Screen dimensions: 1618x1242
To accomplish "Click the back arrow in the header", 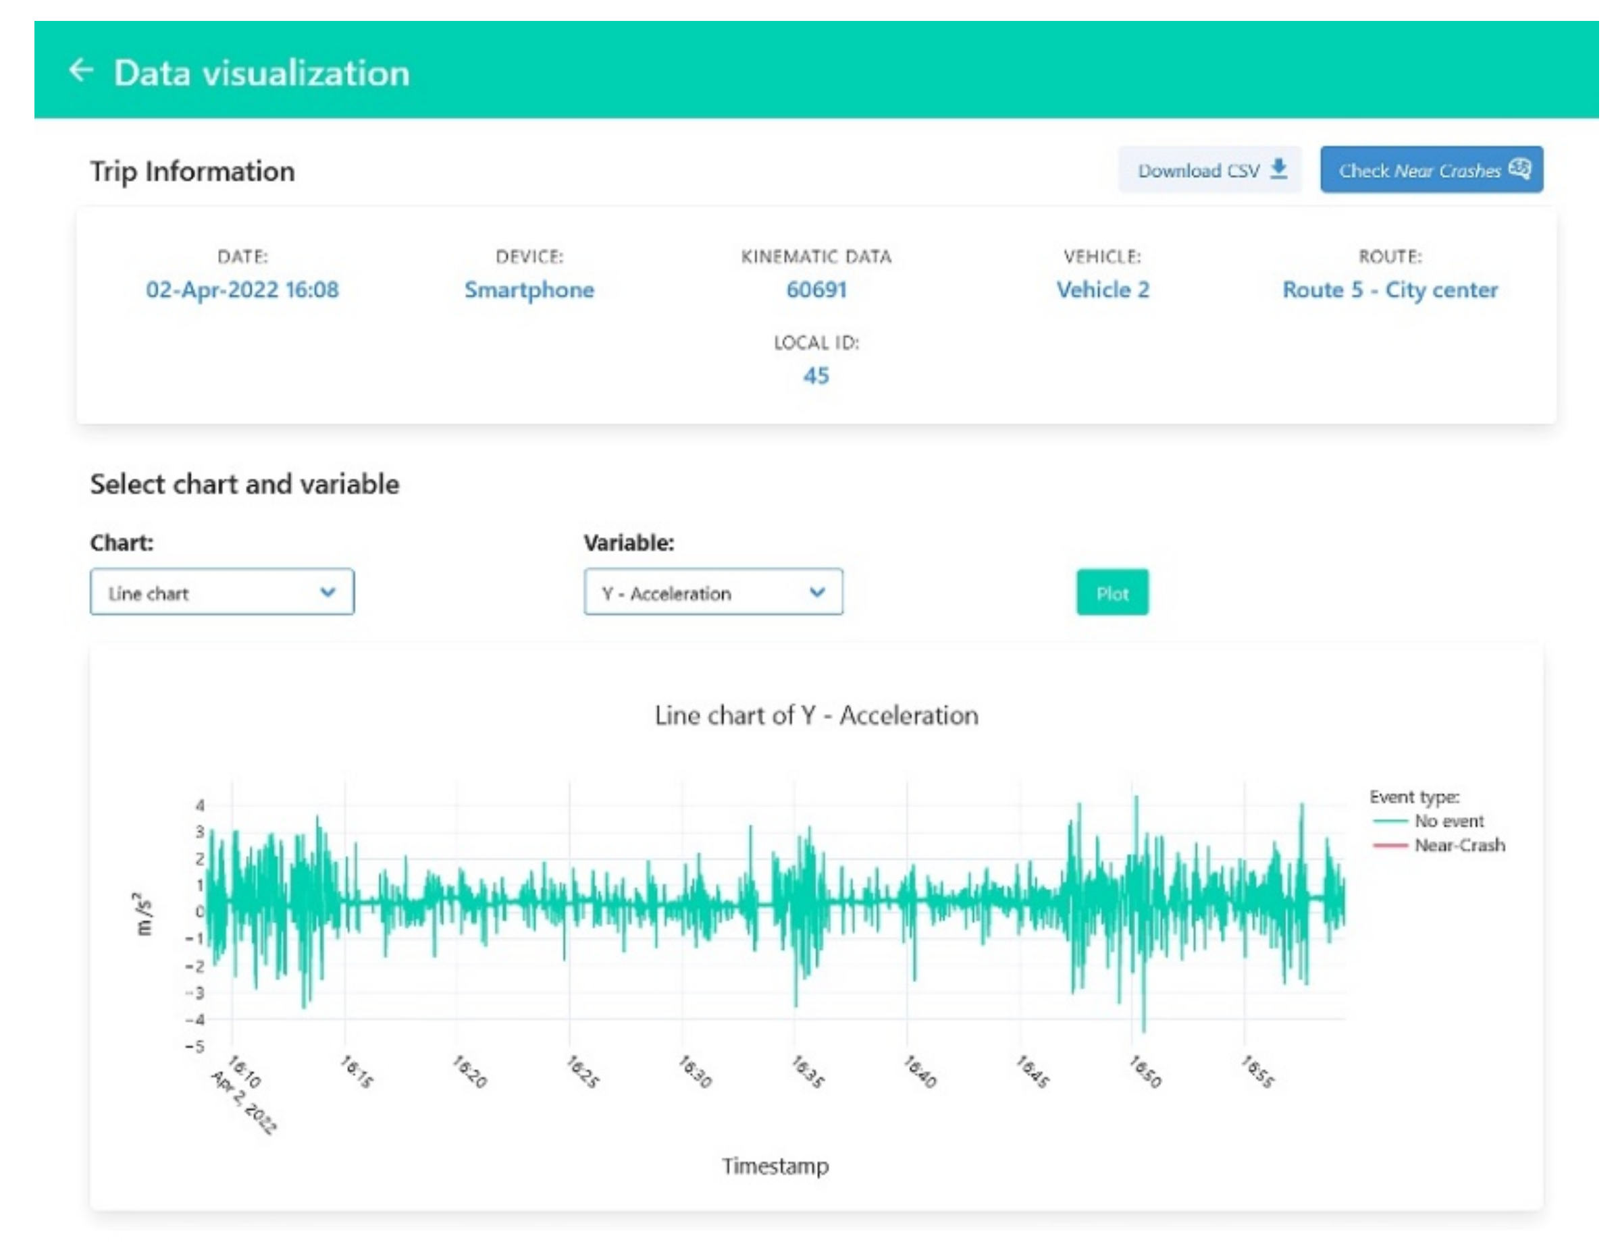I will click(80, 70).
